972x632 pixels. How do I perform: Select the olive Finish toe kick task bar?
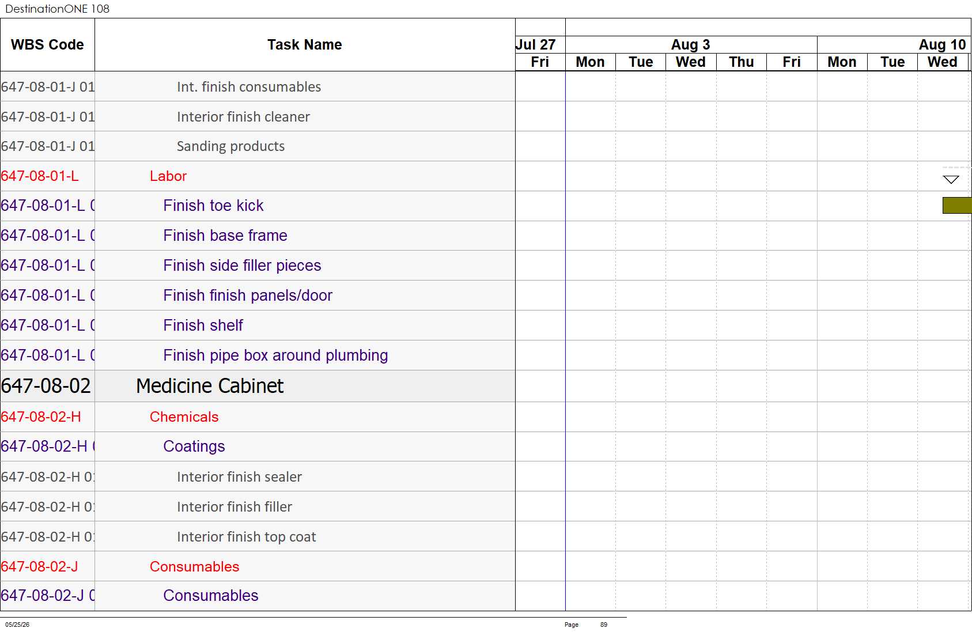pos(957,205)
